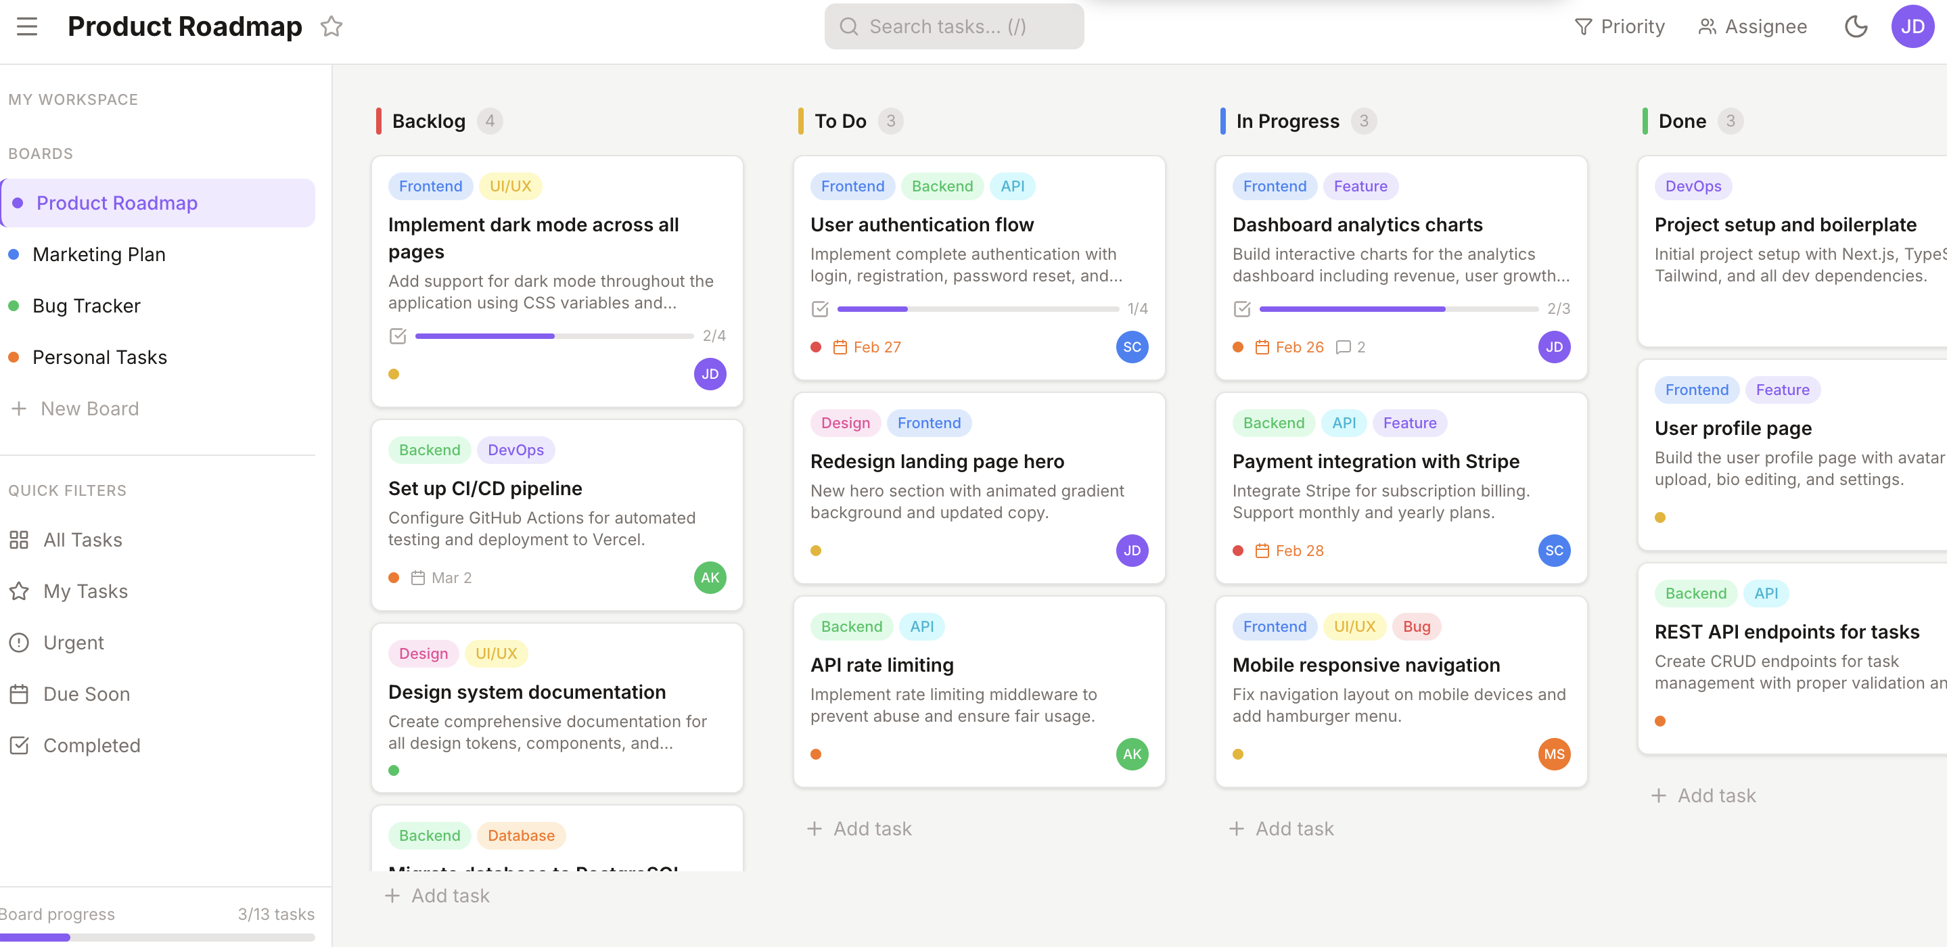Select the All Tasks quick filter
Viewport: 1947px width, 947px height.
point(82,539)
